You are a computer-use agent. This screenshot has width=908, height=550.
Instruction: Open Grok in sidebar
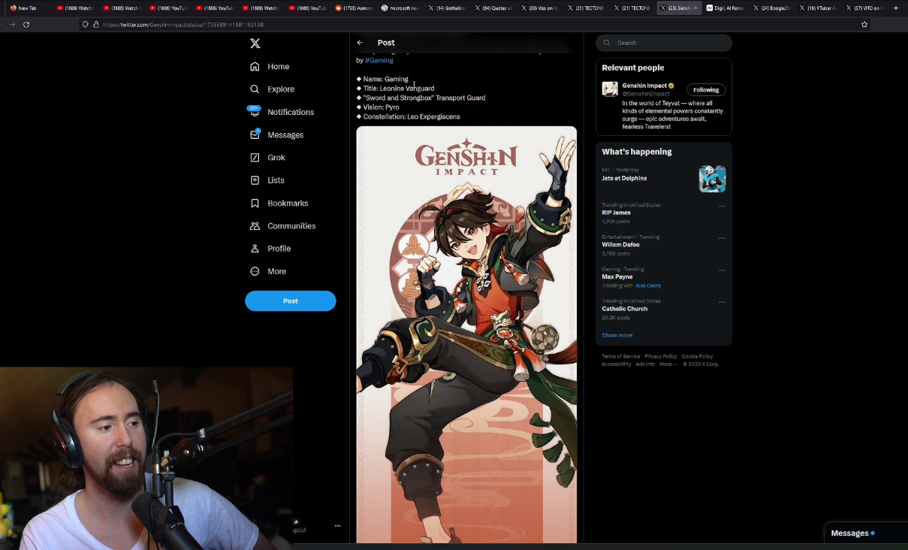coord(267,157)
